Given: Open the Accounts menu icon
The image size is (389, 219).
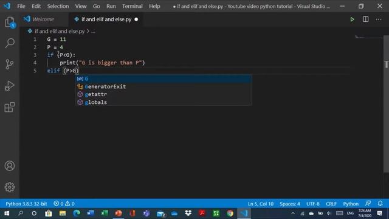Looking at the screenshot, I should (x=10, y=165).
